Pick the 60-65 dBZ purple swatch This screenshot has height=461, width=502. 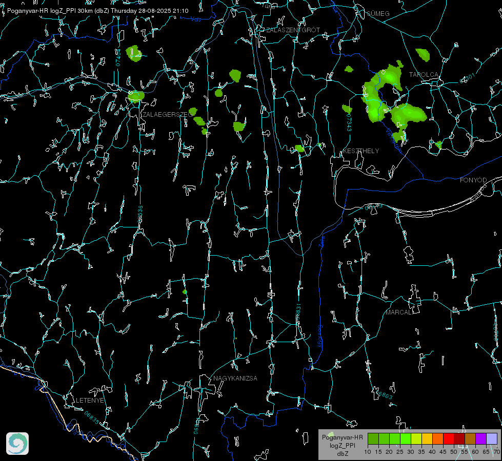[x=480, y=438]
